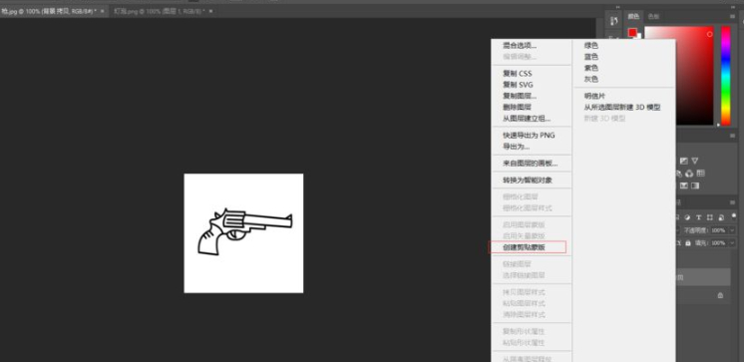This screenshot has width=744, height=362.
Task: Close the 枪.jpg document tab
Action: click(x=102, y=11)
